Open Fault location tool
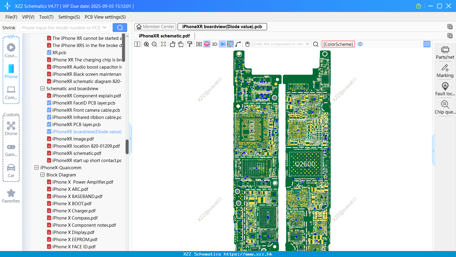 (445, 89)
